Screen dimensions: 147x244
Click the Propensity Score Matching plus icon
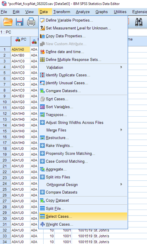tap(42, 153)
